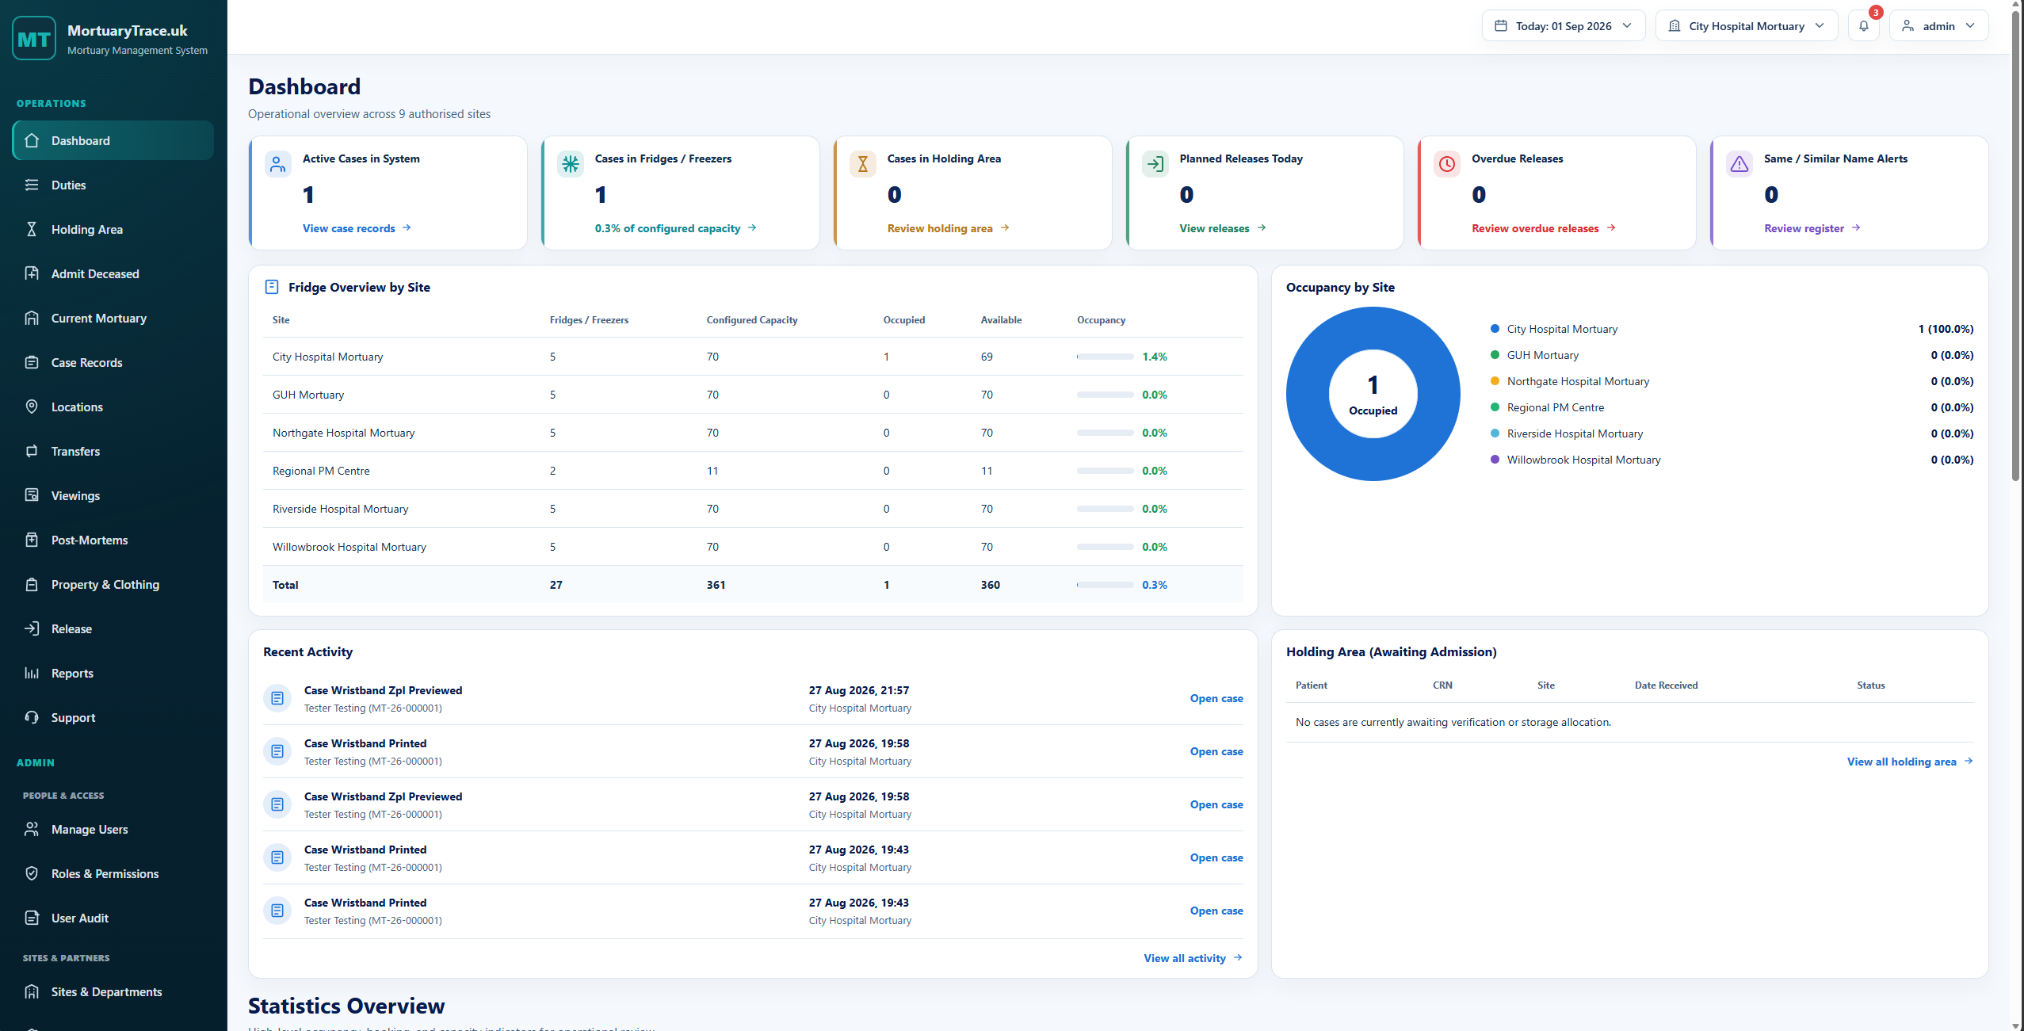
Task: Click the snowflake Fridges / Freezers card icon
Action: [x=571, y=164]
